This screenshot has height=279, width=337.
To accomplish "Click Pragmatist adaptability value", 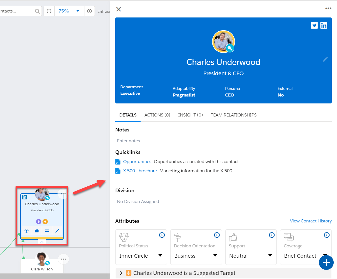I will click(x=184, y=95).
